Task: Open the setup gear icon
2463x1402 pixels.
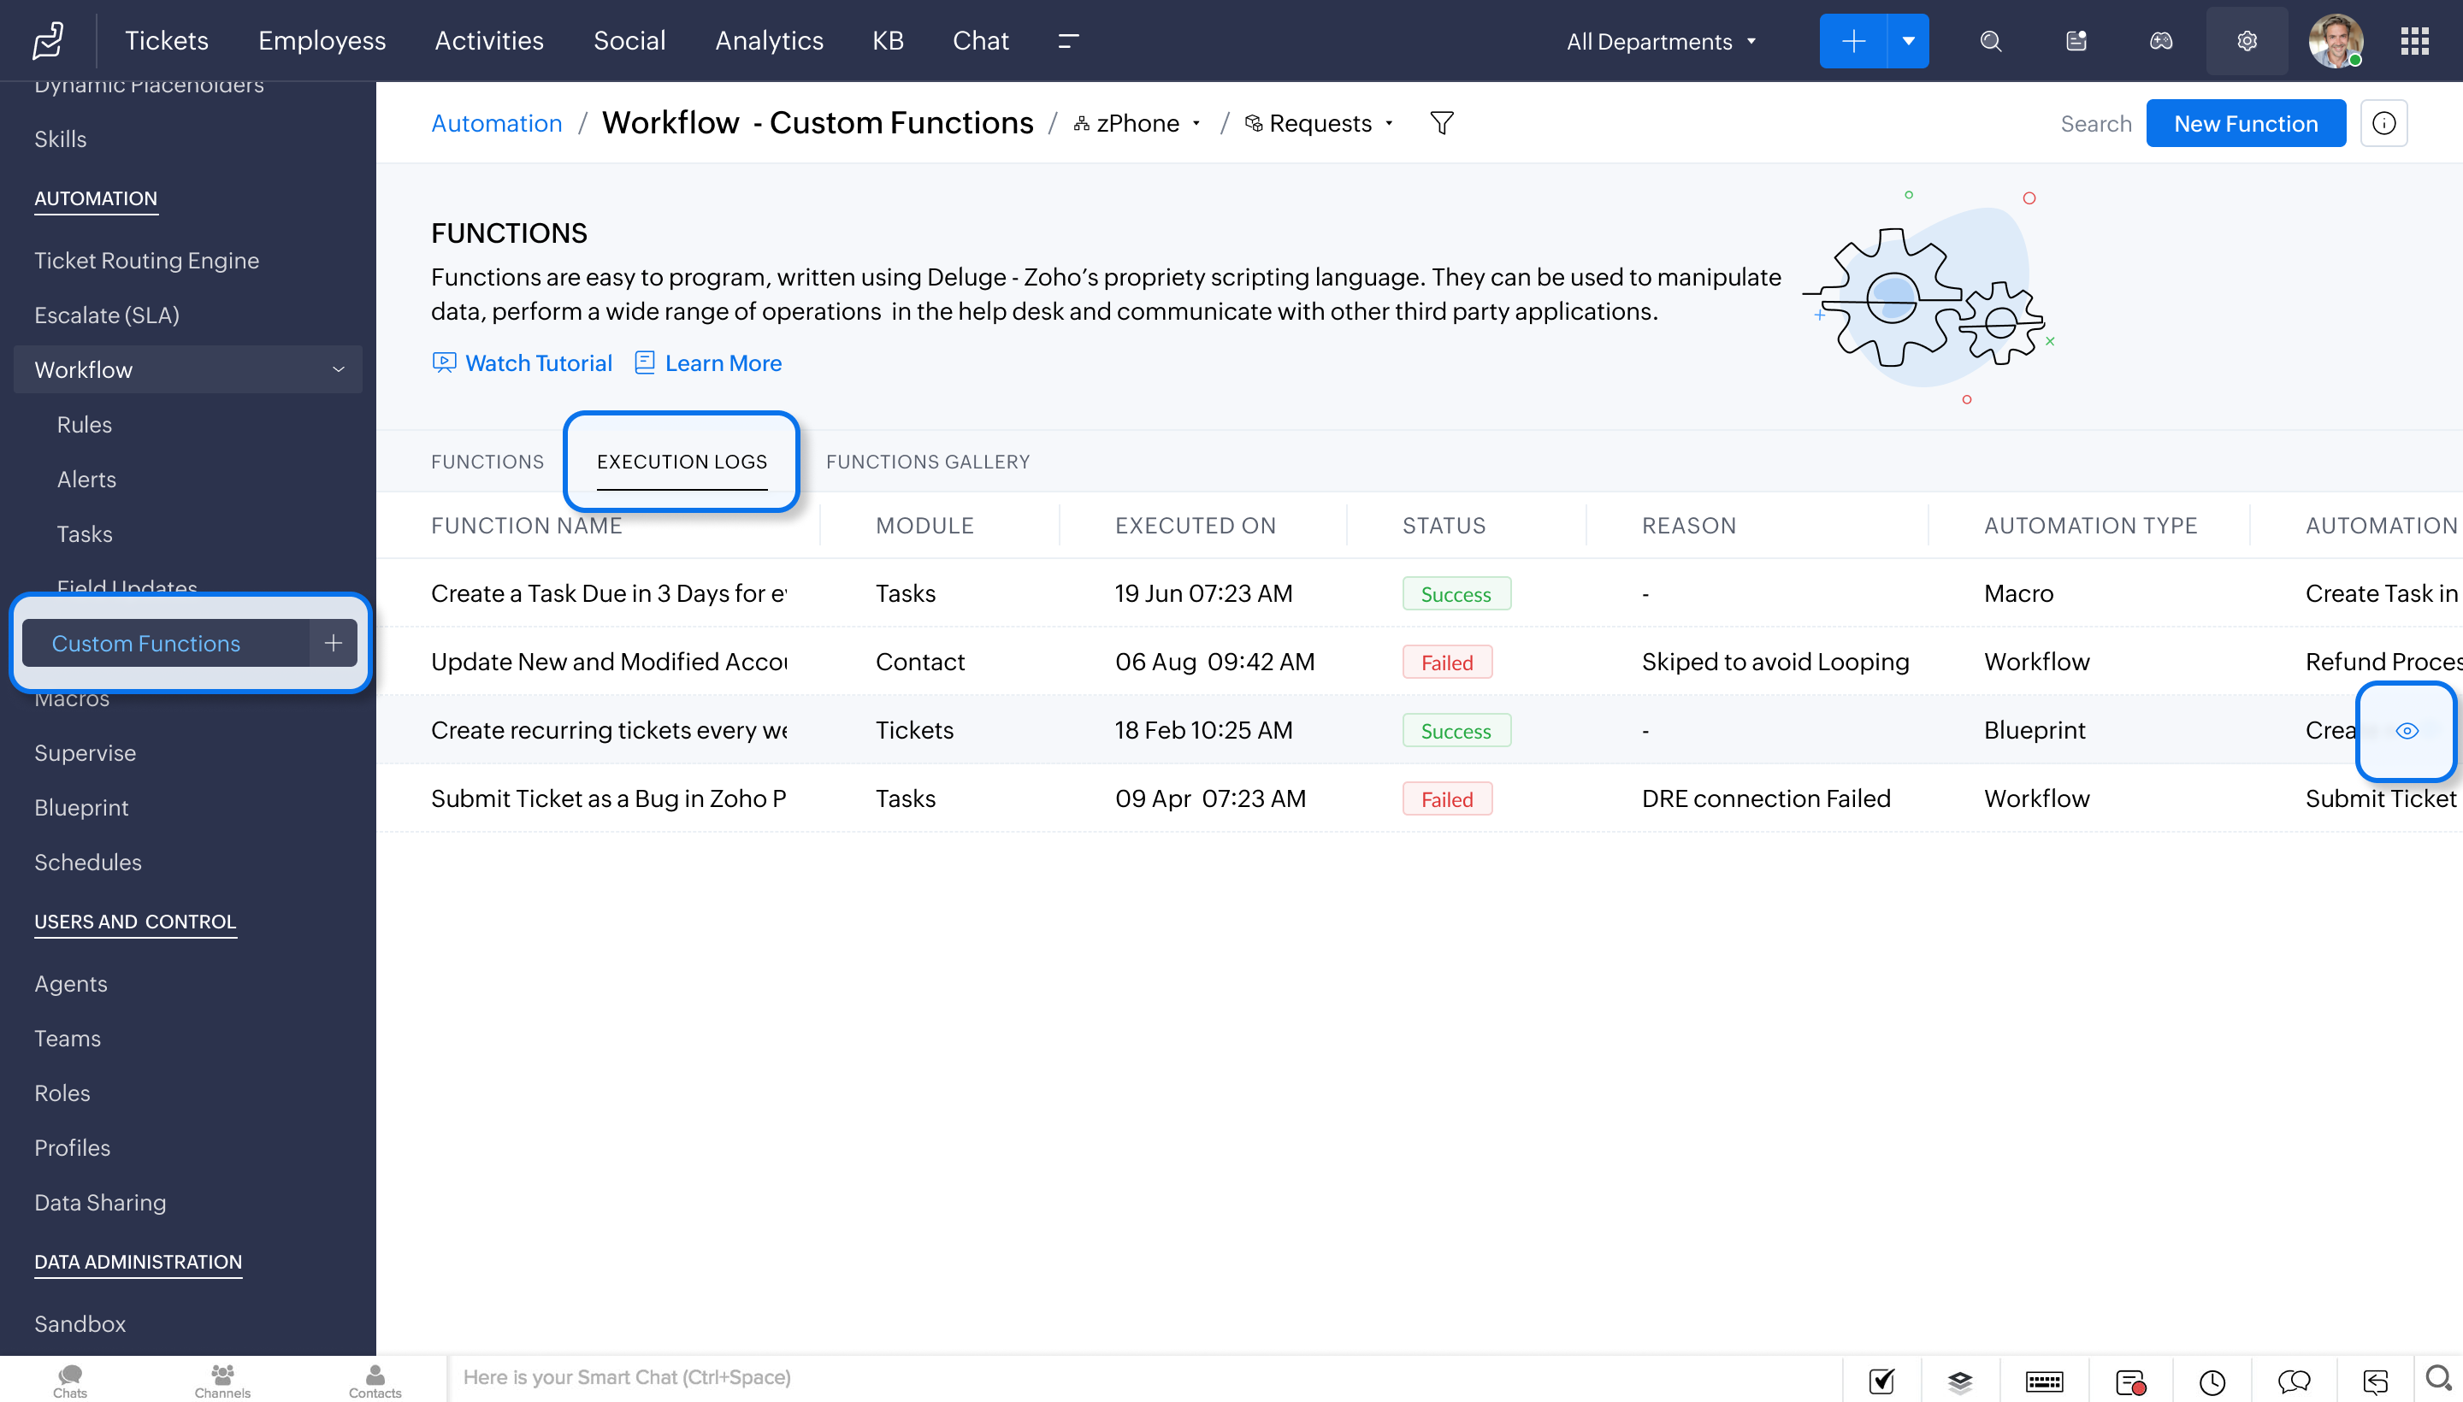Action: click(2247, 41)
